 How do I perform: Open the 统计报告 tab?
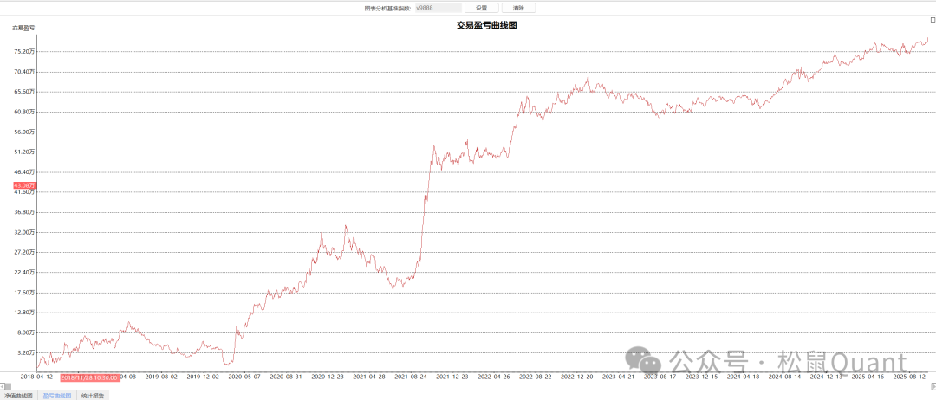(x=93, y=395)
